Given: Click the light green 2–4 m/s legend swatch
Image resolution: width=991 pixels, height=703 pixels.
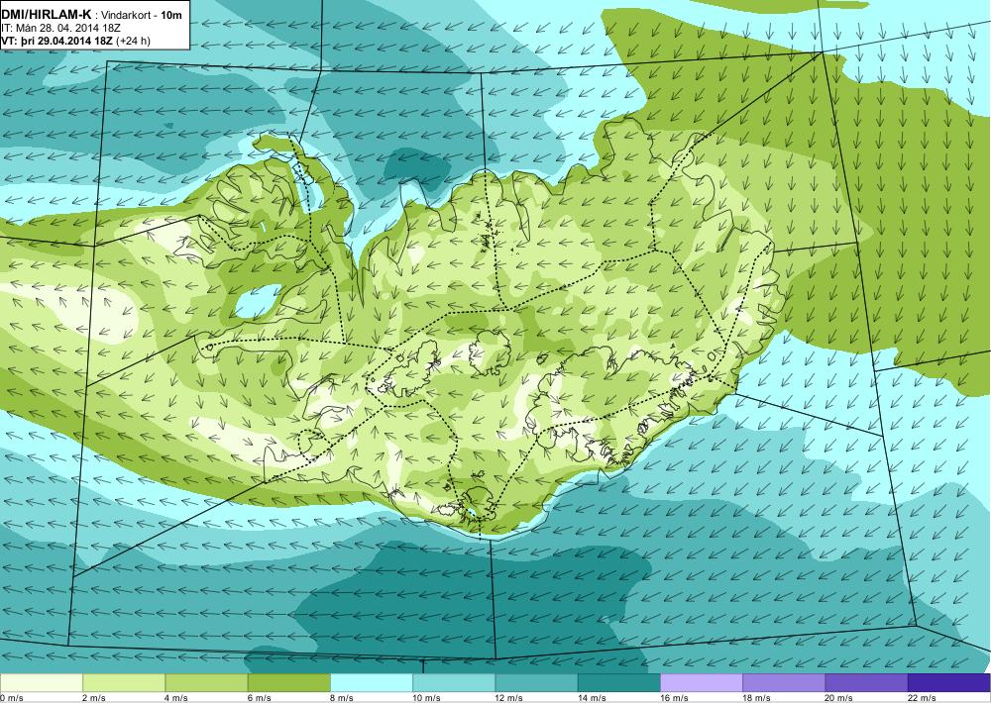Looking at the screenshot, I should [x=124, y=683].
